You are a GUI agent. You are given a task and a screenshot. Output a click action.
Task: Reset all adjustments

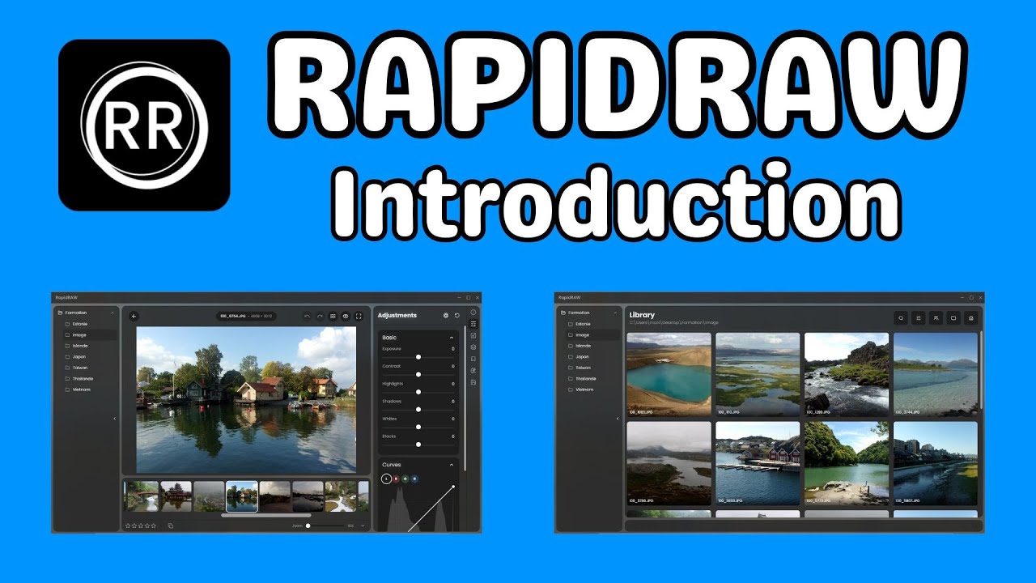457,315
